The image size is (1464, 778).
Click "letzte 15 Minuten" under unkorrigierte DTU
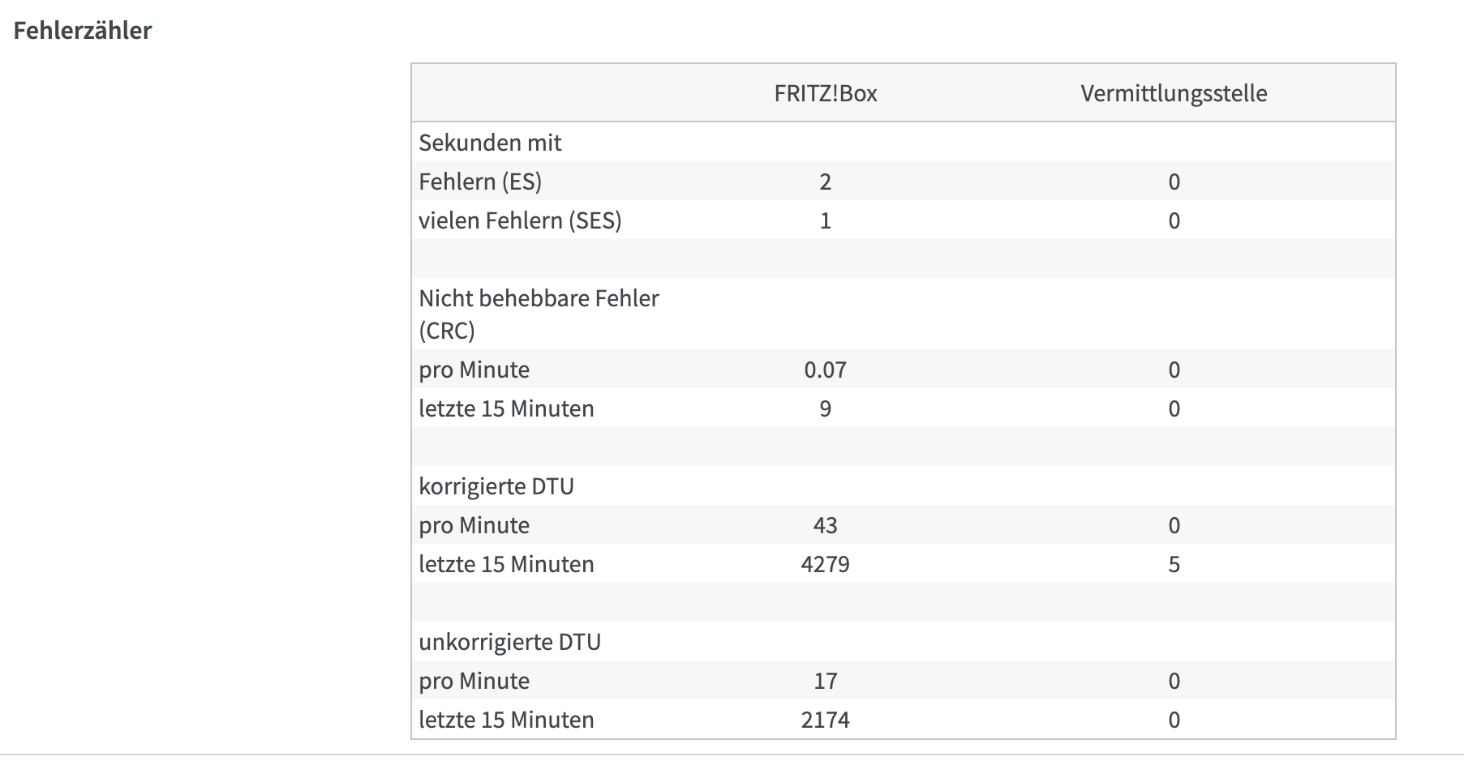coord(506,720)
